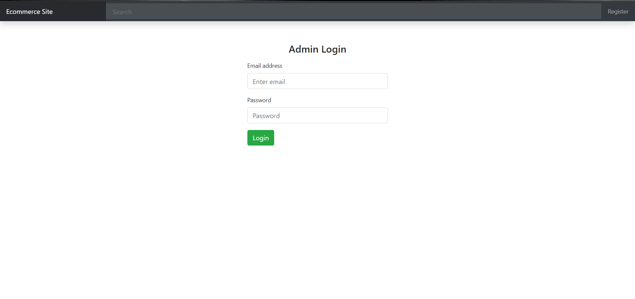Click the Search bar in the navbar

point(353,12)
